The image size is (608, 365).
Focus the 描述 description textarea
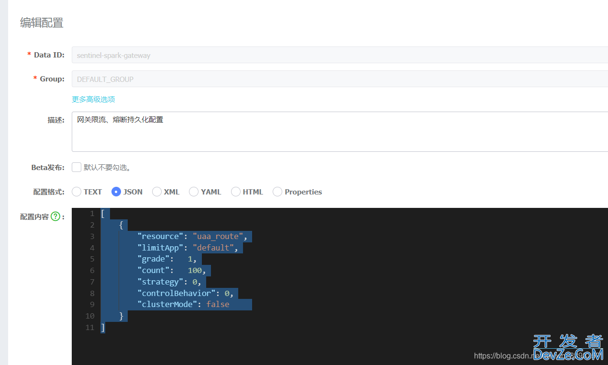[x=340, y=132]
